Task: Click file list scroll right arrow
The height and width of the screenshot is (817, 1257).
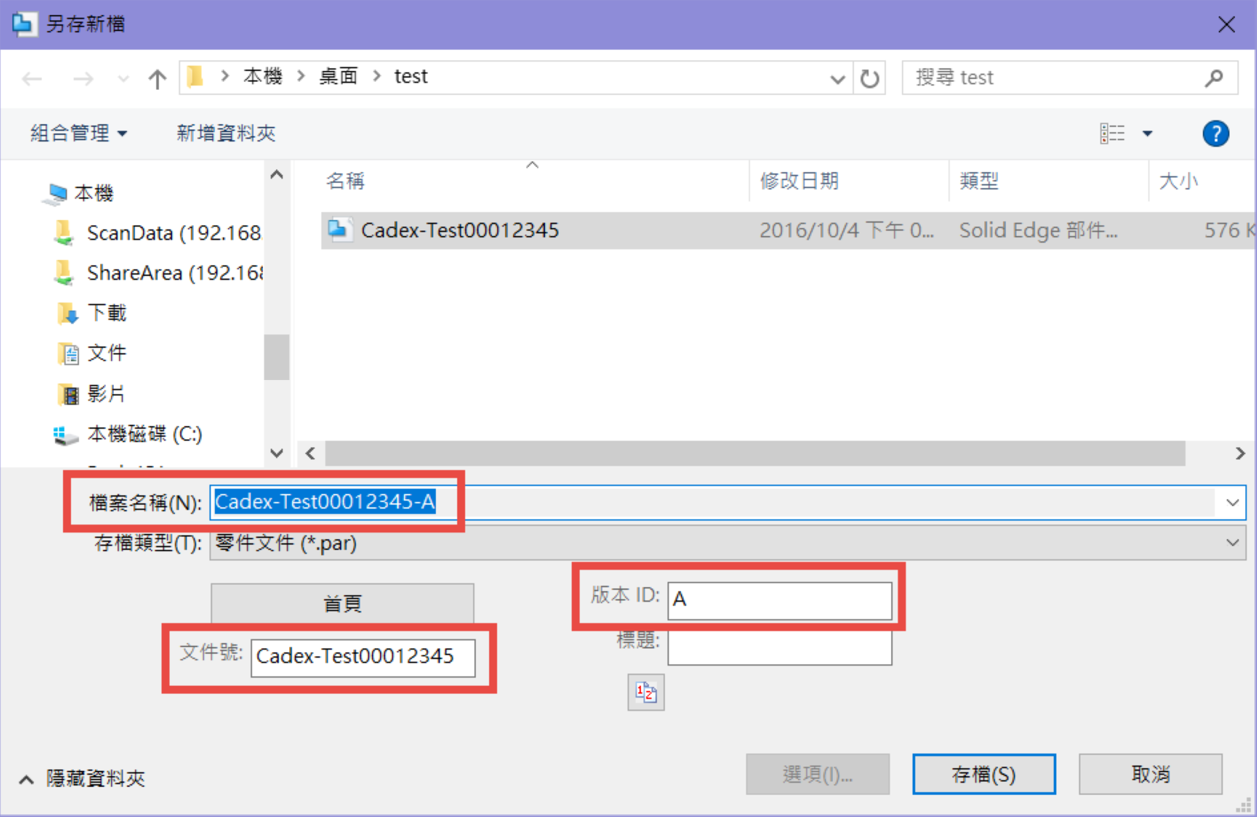Action: (x=1240, y=453)
